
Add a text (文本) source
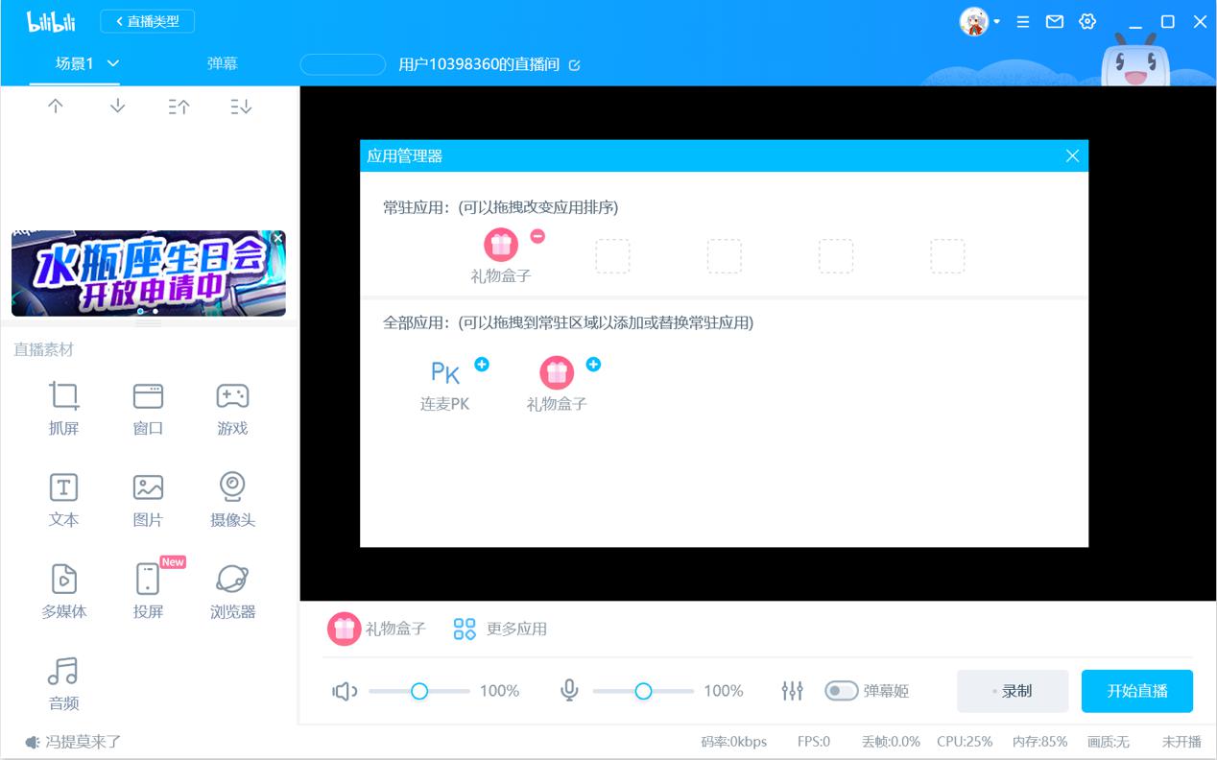coord(64,500)
